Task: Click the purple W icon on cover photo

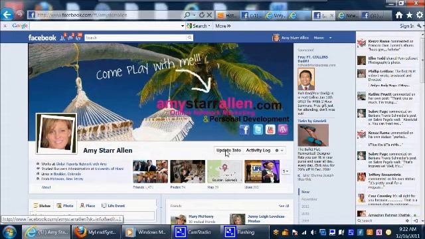Action: 283,129
